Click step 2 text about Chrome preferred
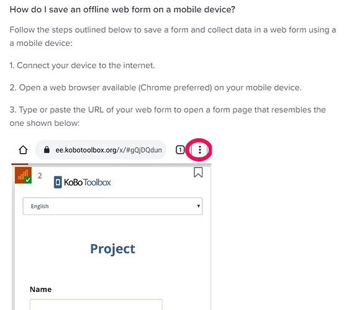Viewport: 344px width, 310px height. [x=155, y=87]
